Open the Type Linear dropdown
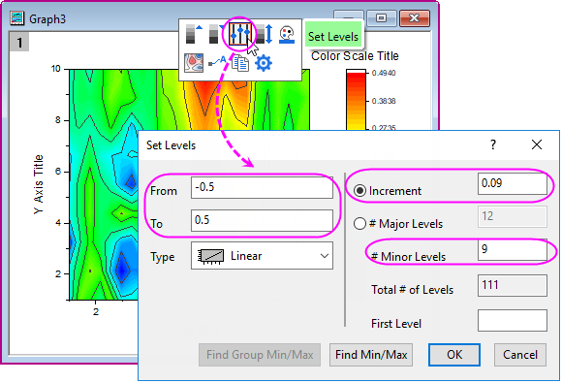 [x=262, y=256]
